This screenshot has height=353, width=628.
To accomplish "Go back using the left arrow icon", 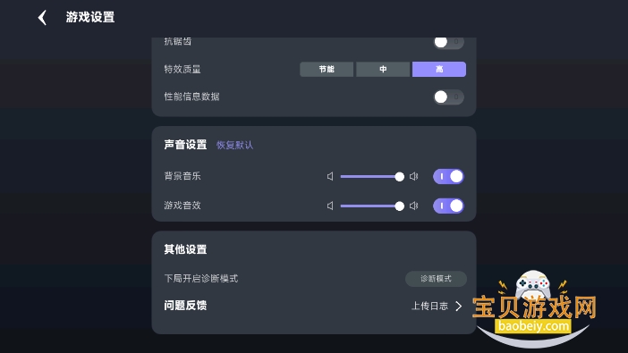I will 42,18.
